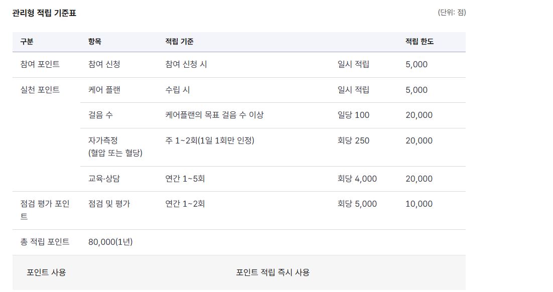Select the 항목 column header

(x=94, y=42)
